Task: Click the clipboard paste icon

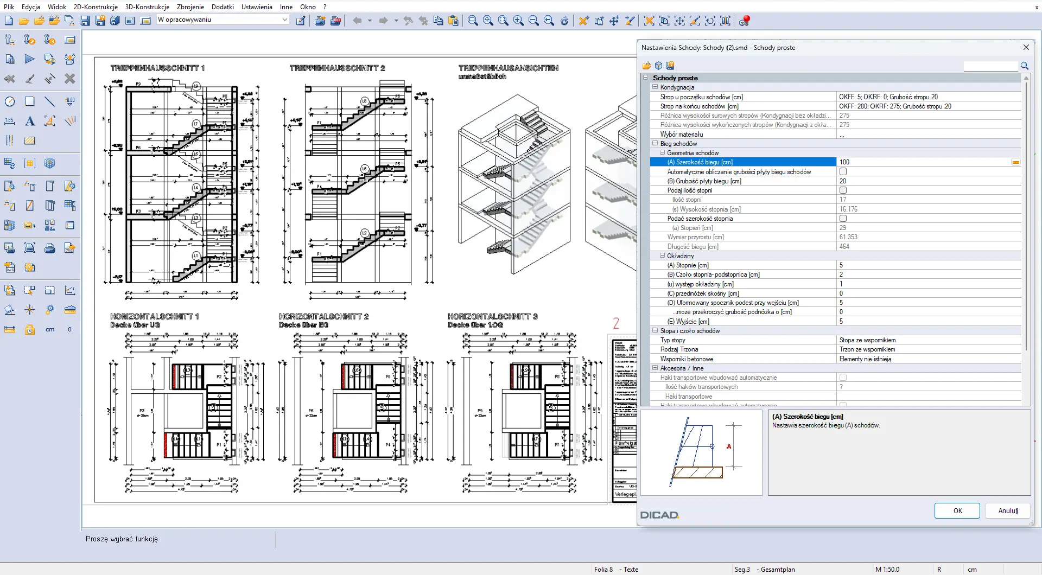Action: tap(454, 21)
